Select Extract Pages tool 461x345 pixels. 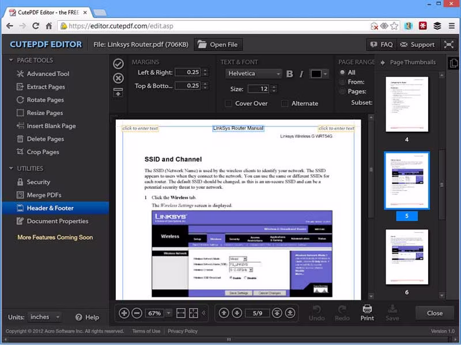[40, 87]
